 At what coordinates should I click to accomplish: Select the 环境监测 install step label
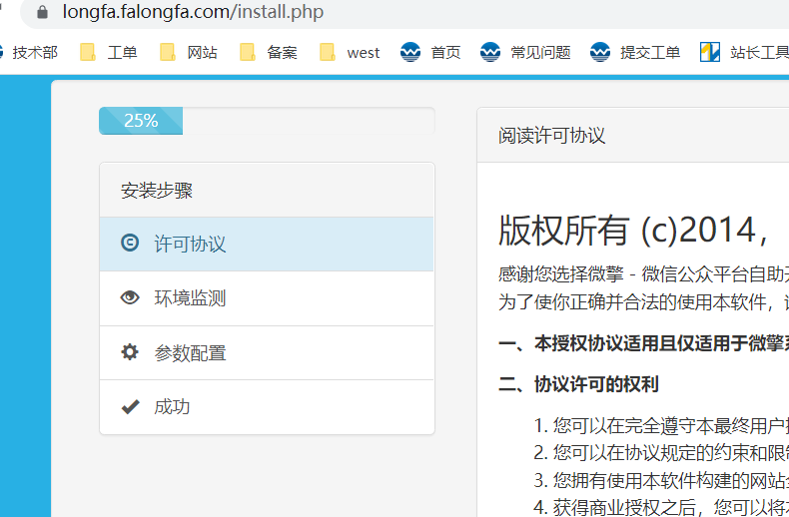[190, 298]
